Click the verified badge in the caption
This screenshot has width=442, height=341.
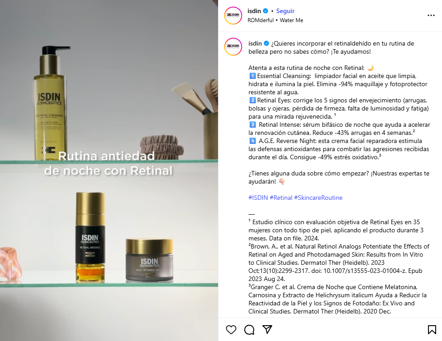pos(266,43)
